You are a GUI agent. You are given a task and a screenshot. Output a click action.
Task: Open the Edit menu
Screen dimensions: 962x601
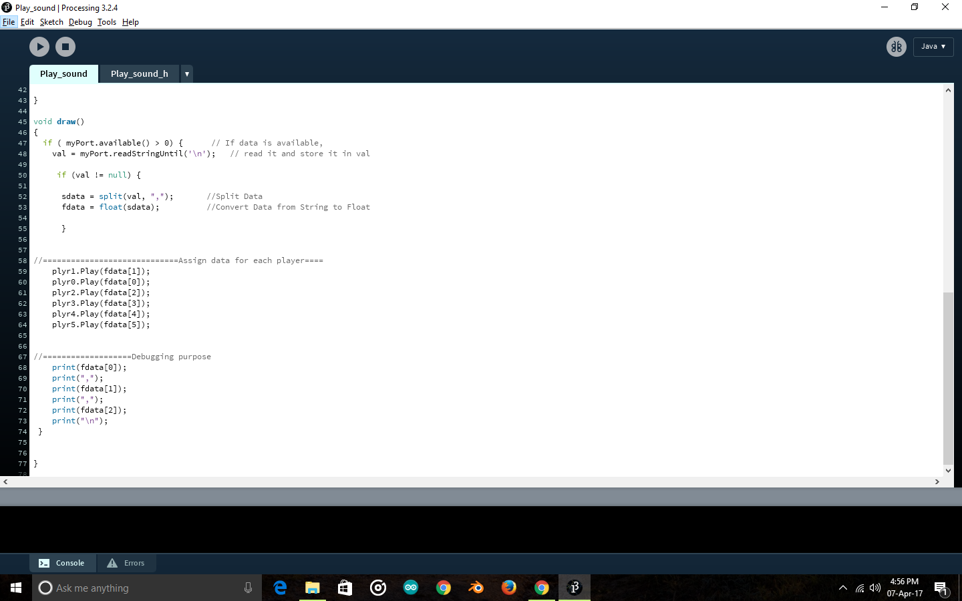[x=27, y=22]
